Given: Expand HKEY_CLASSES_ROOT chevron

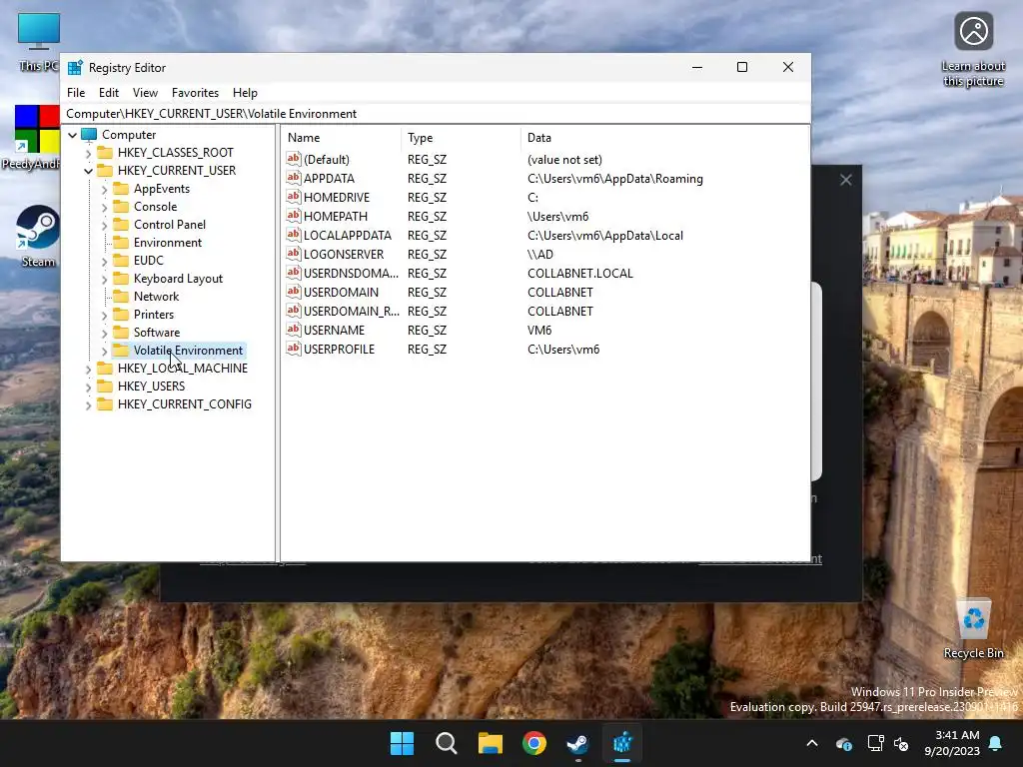Looking at the screenshot, I should pyautogui.click(x=88, y=153).
